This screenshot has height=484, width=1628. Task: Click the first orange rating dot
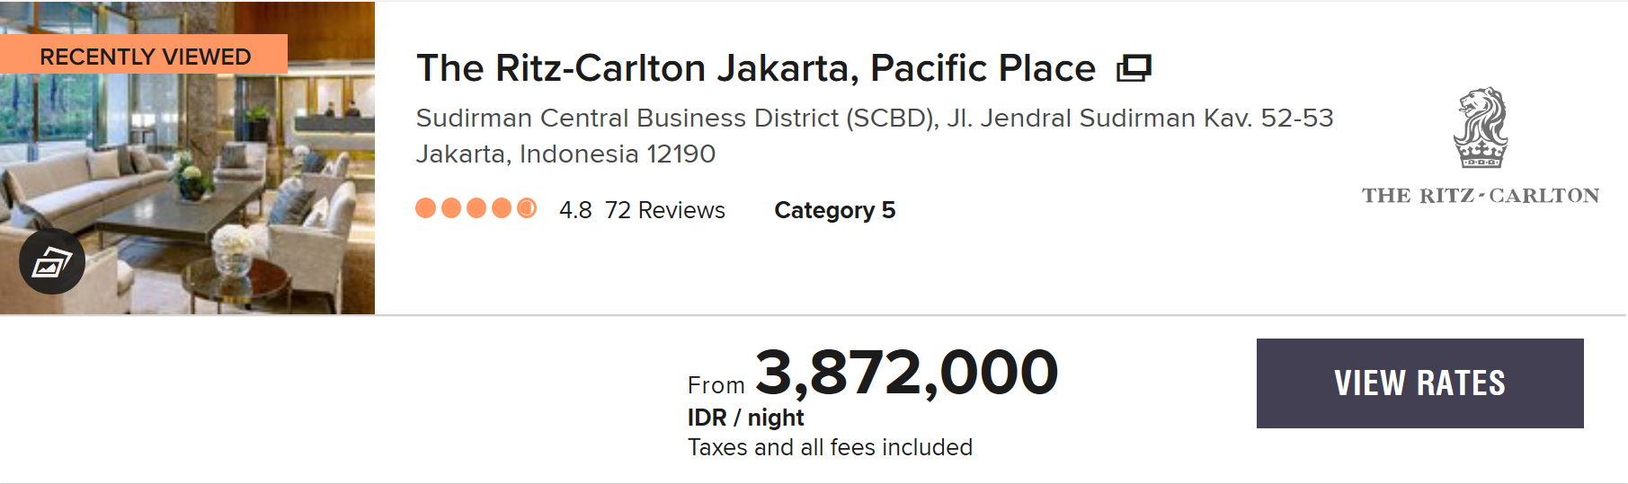[426, 208]
